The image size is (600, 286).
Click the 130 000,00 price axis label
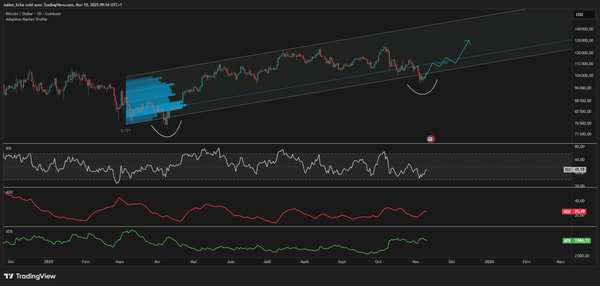(x=584, y=41)
